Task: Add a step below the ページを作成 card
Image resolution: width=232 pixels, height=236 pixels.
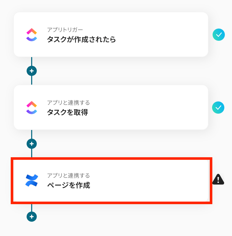Action: pyautogui.click(x=32, y=217)
